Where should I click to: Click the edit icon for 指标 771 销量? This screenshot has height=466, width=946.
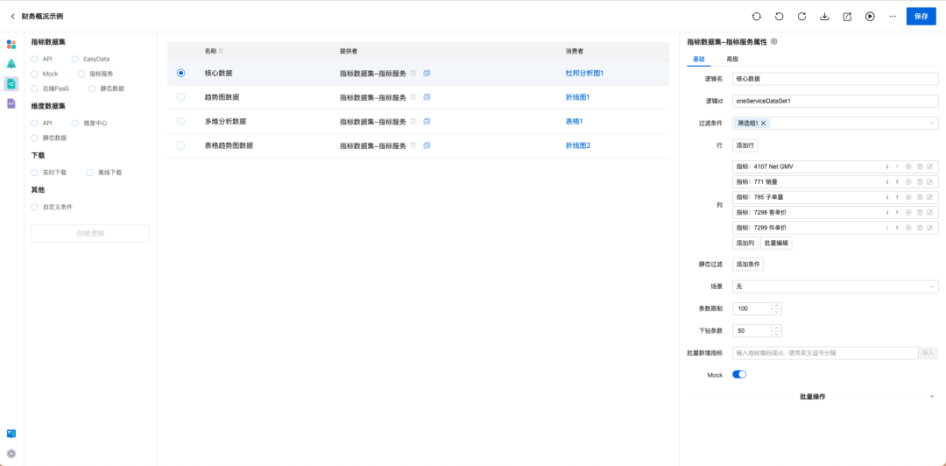pos(929,181)
